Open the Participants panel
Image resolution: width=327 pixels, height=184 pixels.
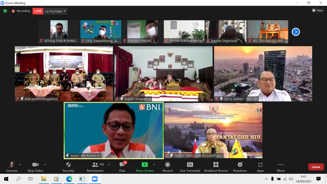click(x=95, y=167)
